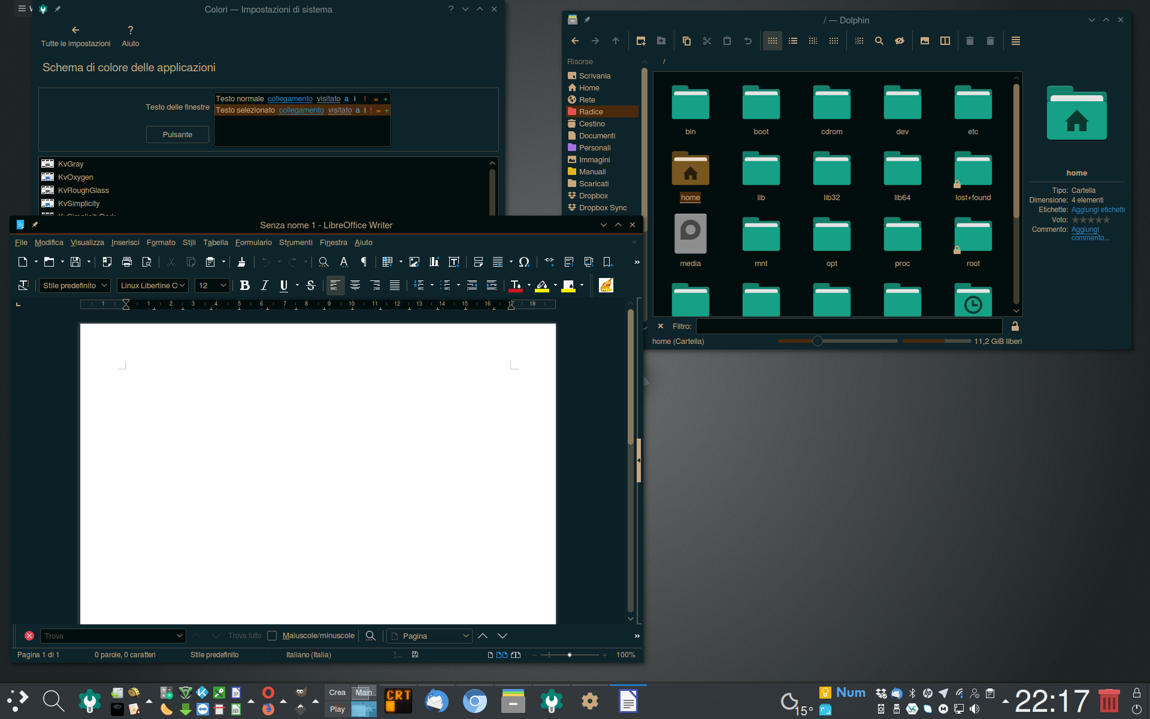Toggle hidden files eye icon in Dolphin
Image resolution: width=1150 pixels, height=719 pixels.
(x=900, y=41)
